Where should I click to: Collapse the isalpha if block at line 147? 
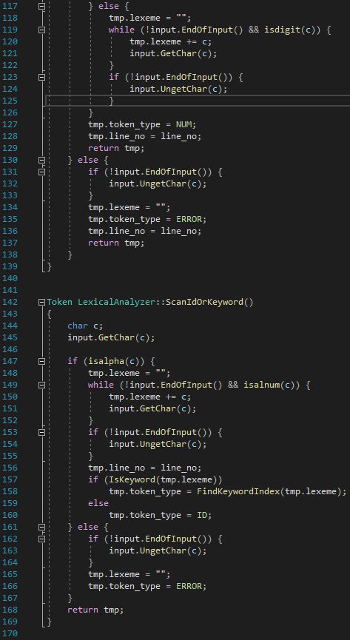(x=41, y=361)
